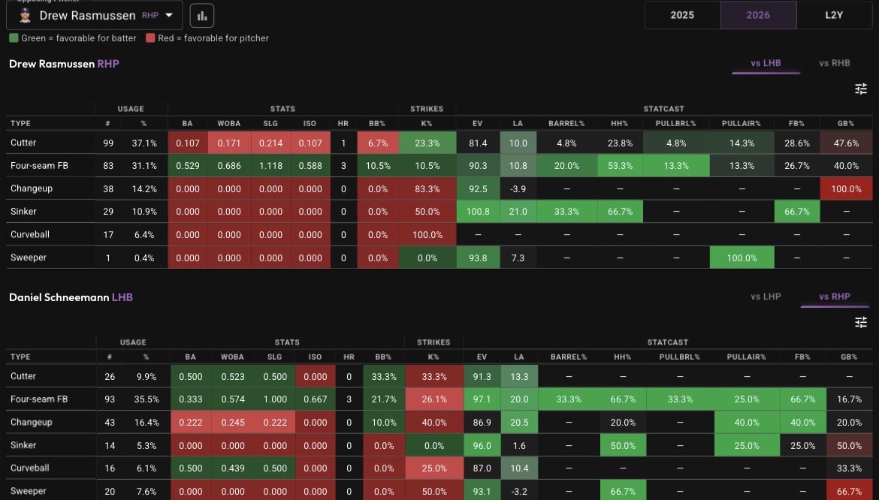Select Changeup row in Rasmussen table
Screen dimensions: 879x500
pos(439,188)
